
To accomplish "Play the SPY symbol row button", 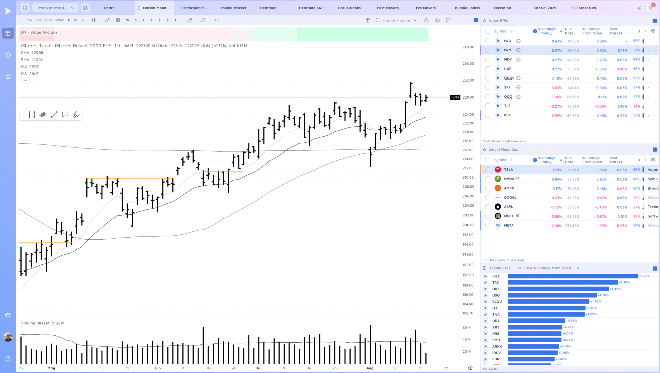I will click(498, 88).
